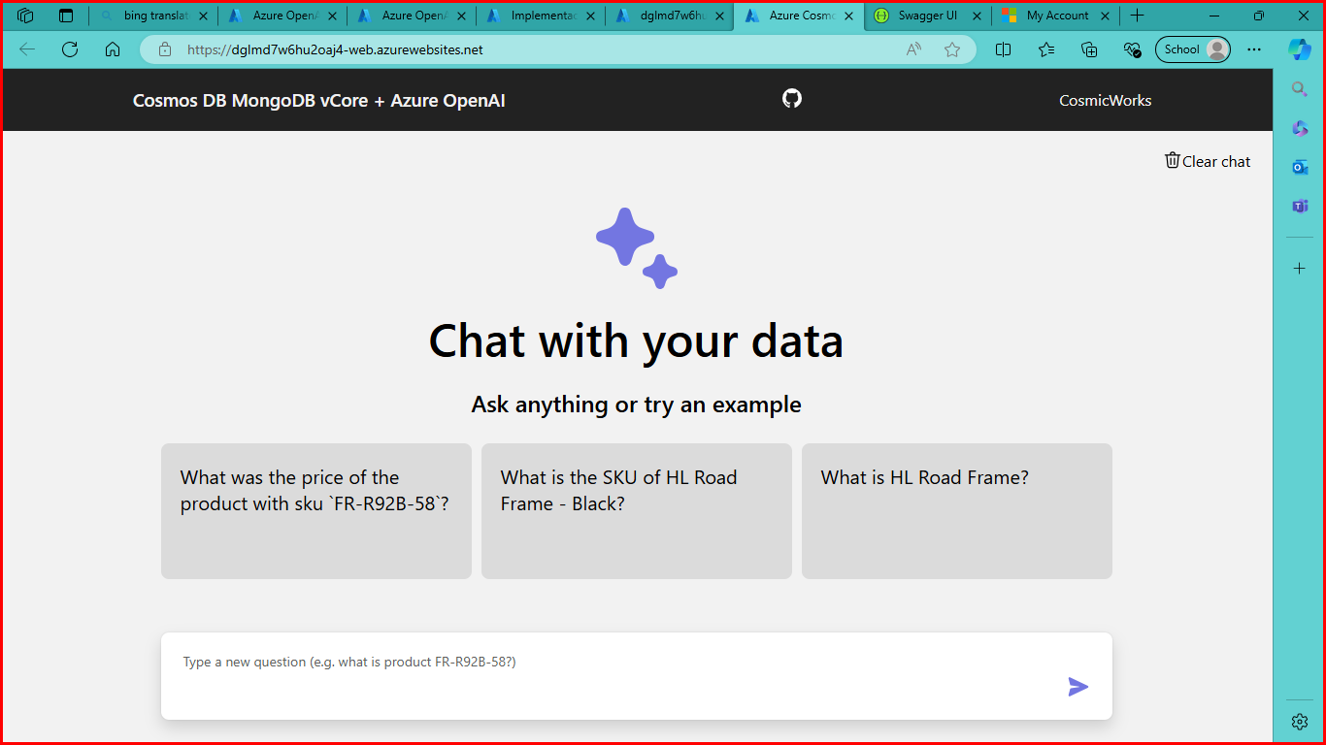
Task: Select What is HL Road Frame? example
Action: pos(957,511)
